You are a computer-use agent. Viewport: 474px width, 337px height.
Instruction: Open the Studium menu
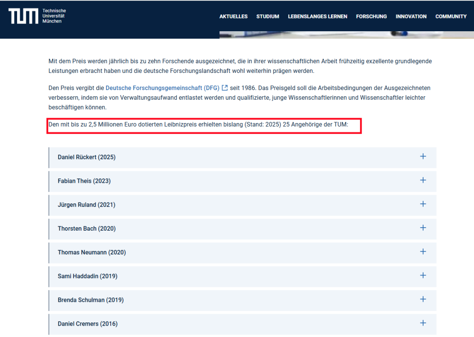tap(268, 16)
